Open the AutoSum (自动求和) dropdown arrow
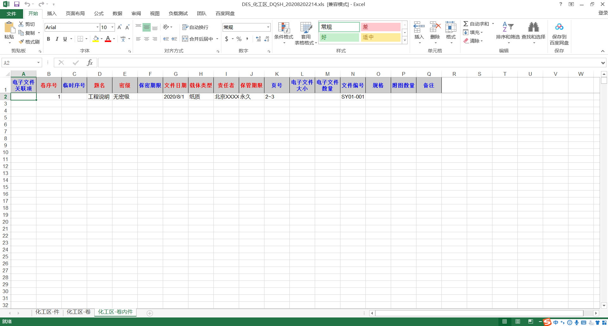This screenshot has width=608, height=326. tap(493, 24)
